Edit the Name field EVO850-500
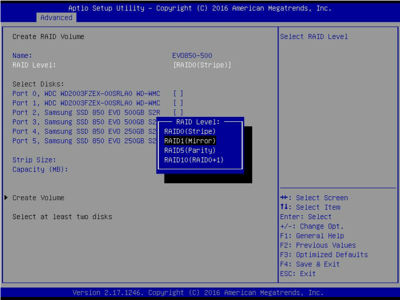Image resolution: width=400 pixels, height=300 pixels. pos(192,55)
